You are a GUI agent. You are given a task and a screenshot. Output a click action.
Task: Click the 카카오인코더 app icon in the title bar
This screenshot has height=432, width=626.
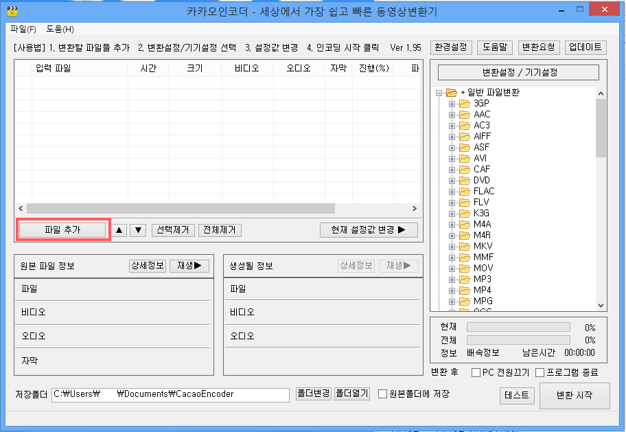click(x=12, y=11)
